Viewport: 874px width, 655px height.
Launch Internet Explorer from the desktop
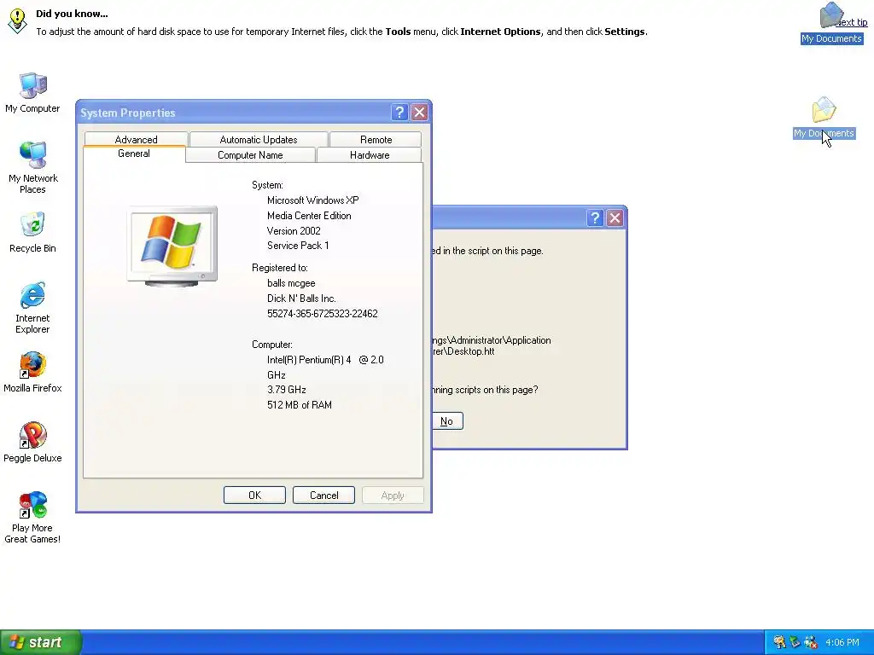(x=33, y=307)
